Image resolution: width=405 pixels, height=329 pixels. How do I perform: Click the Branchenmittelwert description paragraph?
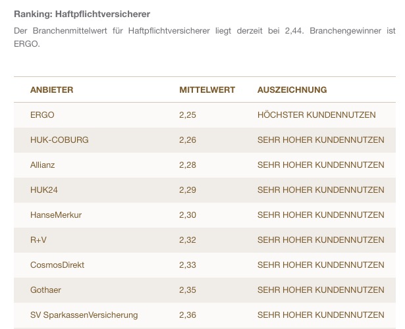(204, 37)
